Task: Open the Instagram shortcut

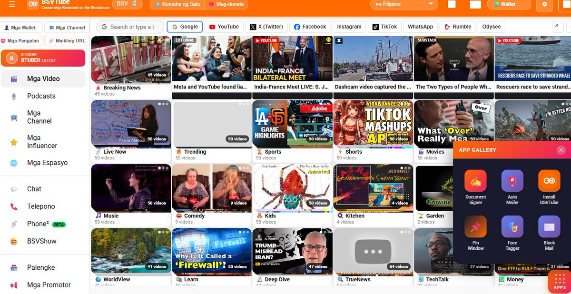Action: click(x=349, y=27)
